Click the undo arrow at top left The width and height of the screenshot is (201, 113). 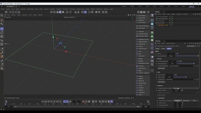2,6
